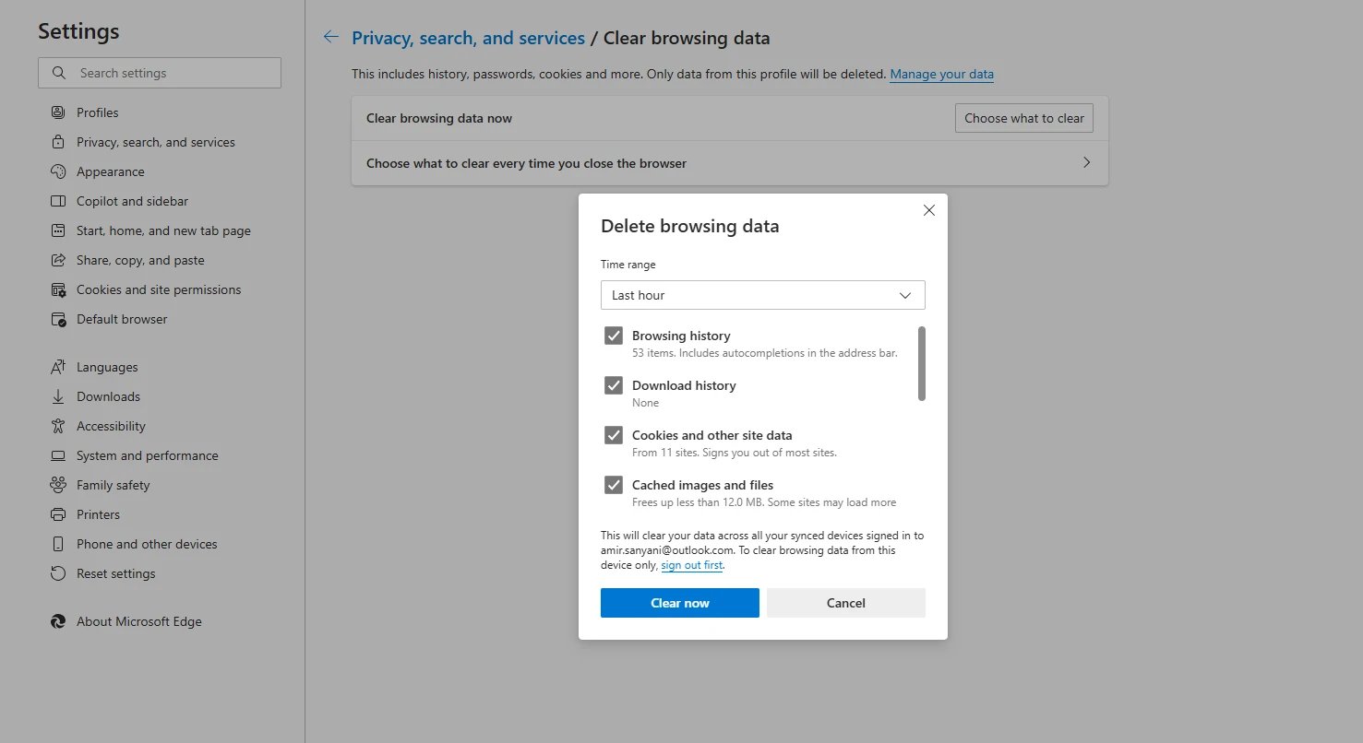The image size is (1363, 743).
Task: Select Languages in settings sidebar
Action: pos(107,367)
